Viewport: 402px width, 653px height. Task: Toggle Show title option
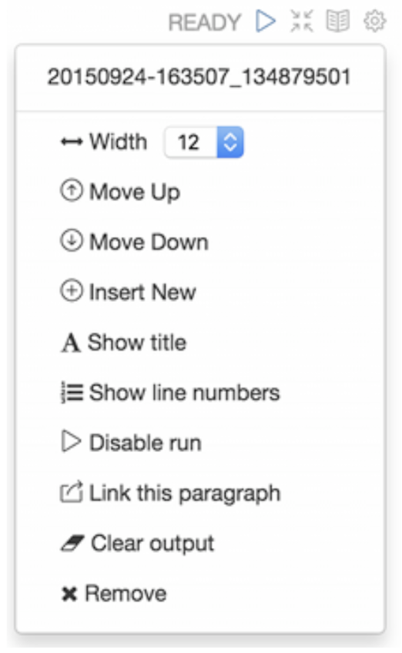coord(124,343)
